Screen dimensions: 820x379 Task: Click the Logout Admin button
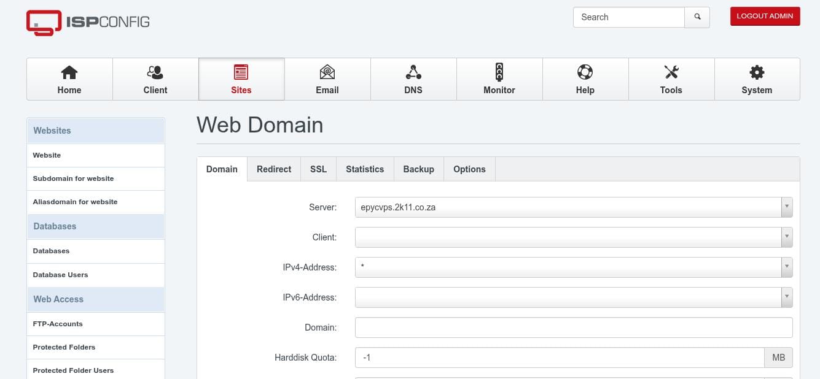coord(765,16)
